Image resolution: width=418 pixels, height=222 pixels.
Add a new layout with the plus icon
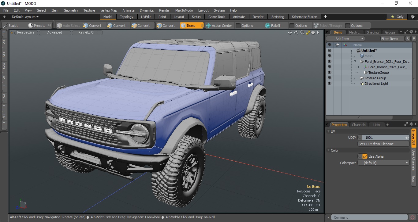pyautogui.click(x=326, y=17)
